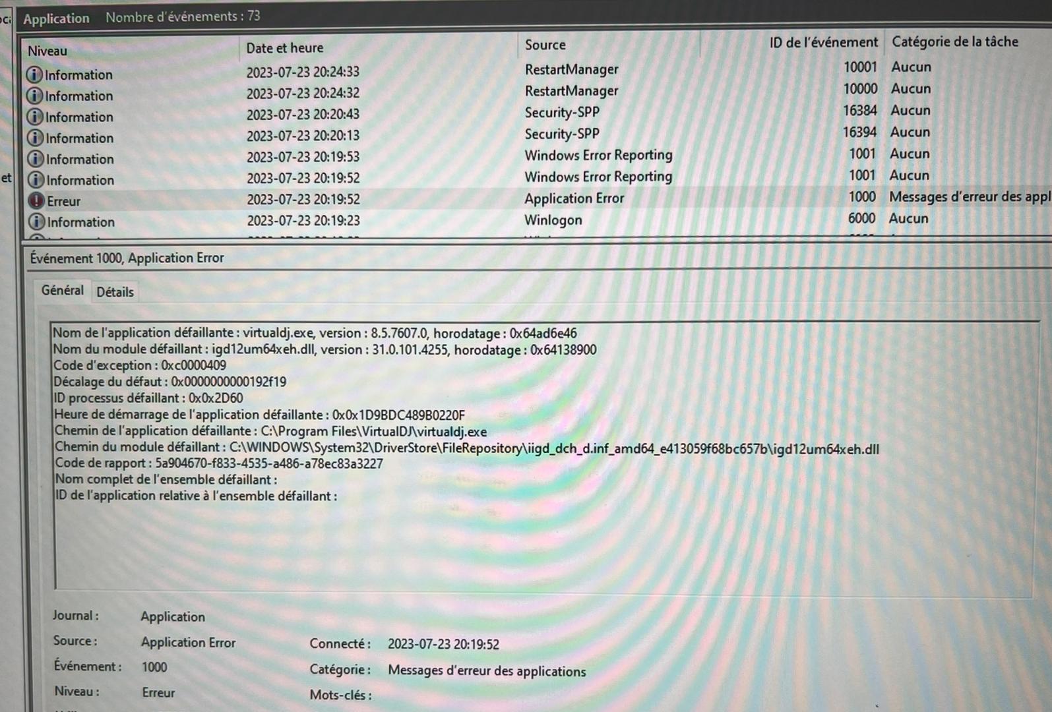
Task: Click the info icon of RestartManager 10000 row
Action: pos(34,96)
